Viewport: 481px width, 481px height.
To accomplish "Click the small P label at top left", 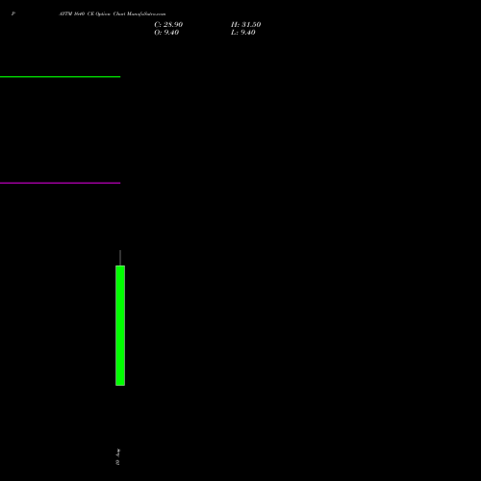I will pos(13,13).
